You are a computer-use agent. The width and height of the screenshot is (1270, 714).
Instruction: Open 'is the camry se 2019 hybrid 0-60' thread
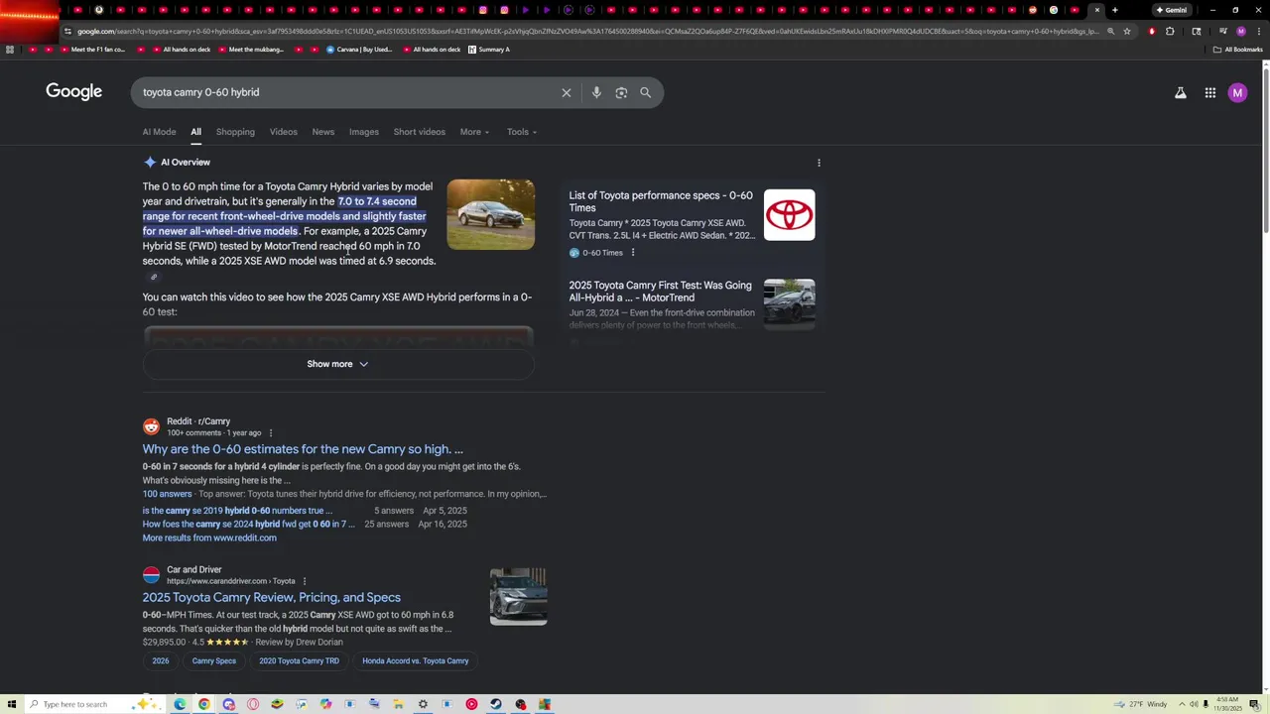(x=237, y=511)
